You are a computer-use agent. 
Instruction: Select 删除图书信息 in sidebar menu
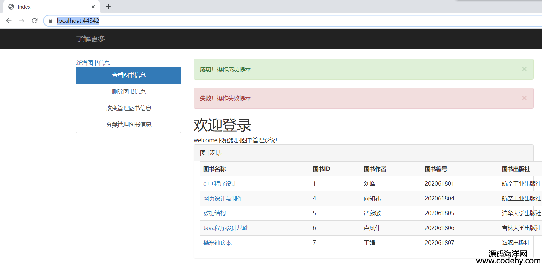tap(128, 92)
